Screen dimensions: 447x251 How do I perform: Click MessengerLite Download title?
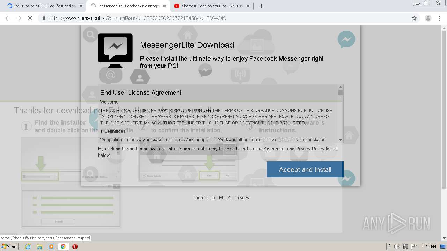tap(187, 45)
